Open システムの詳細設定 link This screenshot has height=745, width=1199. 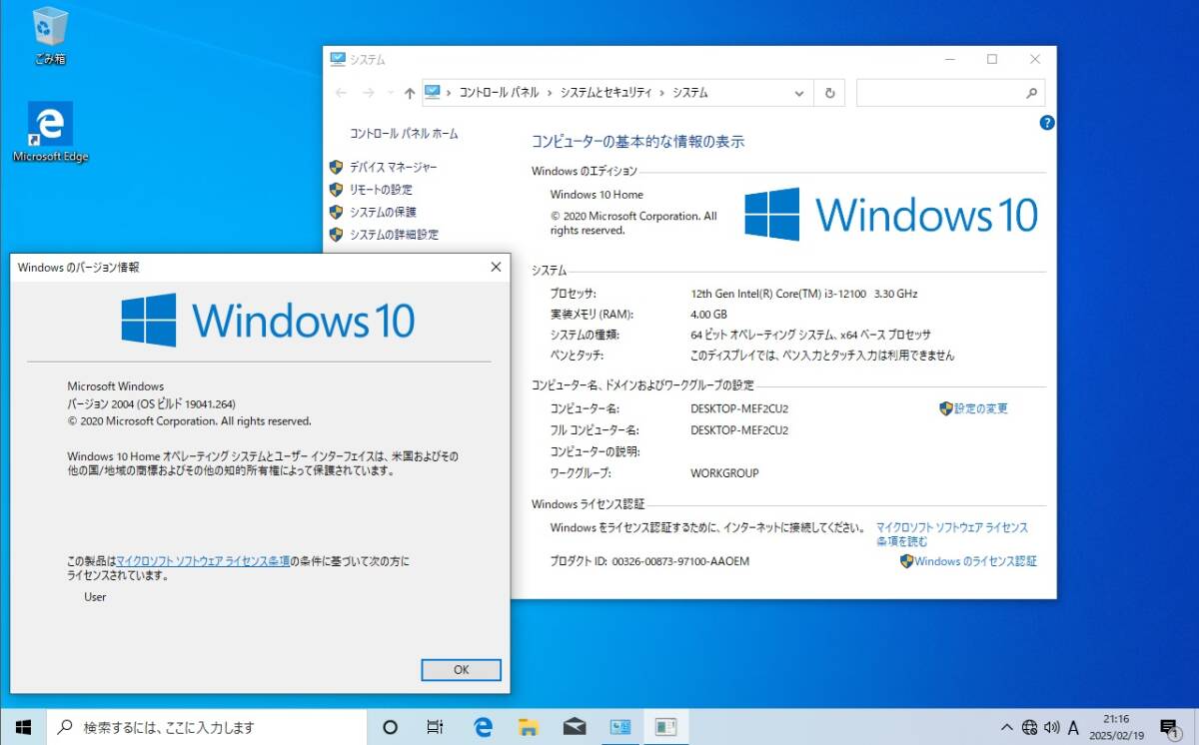pos(394,235)
